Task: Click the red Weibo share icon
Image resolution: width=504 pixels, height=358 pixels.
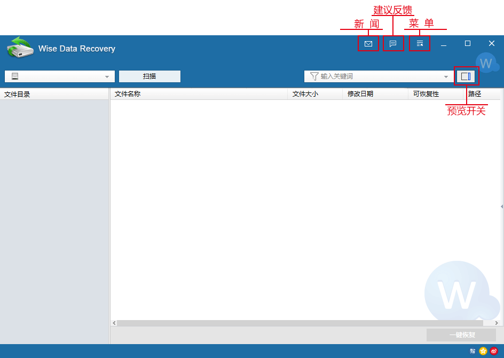Action: pyautogui.click(x=494, y=351)
